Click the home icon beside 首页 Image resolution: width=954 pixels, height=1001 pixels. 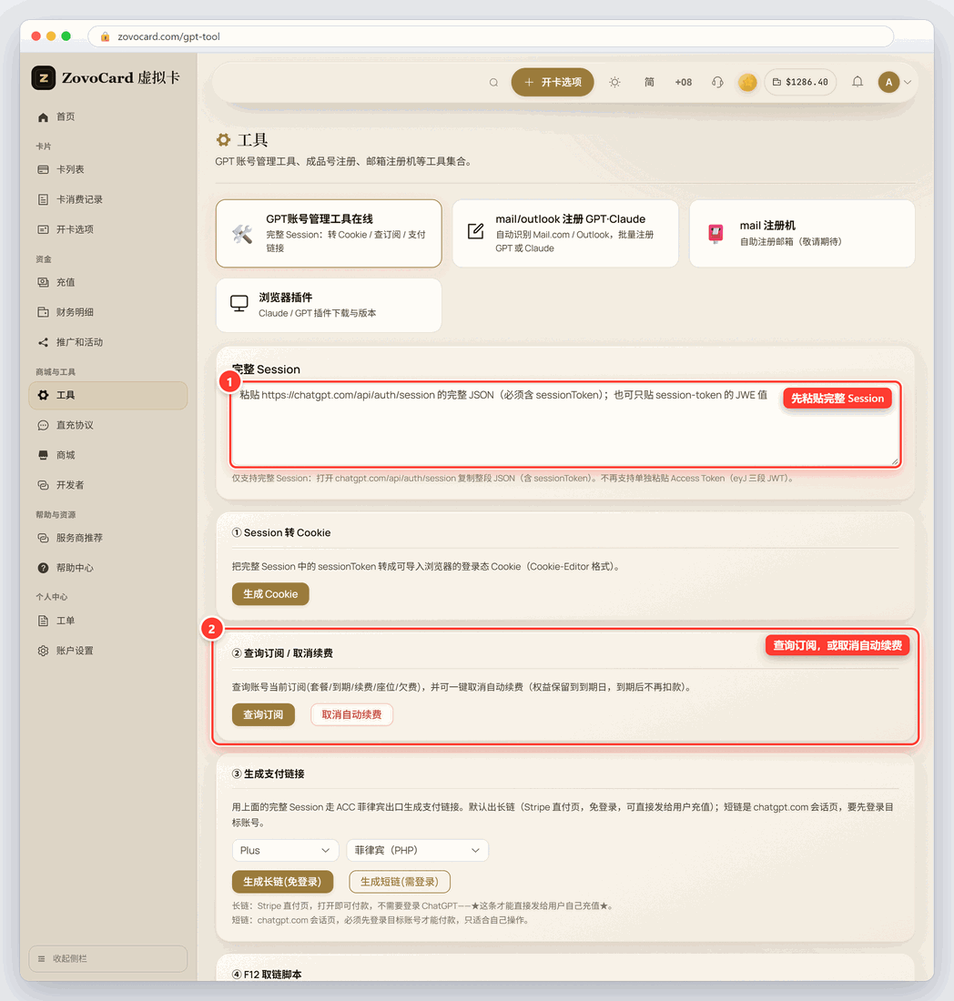tap(43, 116)
